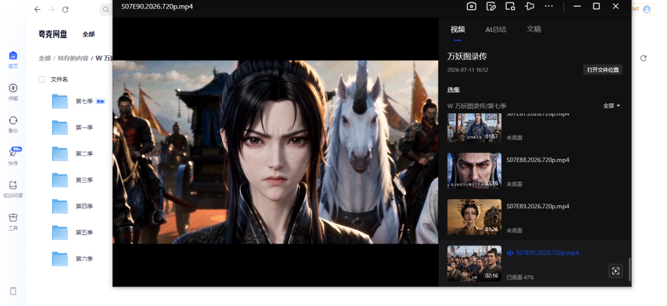Play S07E88.2026.720p.mp4 thumbnail
The width and height of the screenshot is (667, 306).
pos(474,171)
